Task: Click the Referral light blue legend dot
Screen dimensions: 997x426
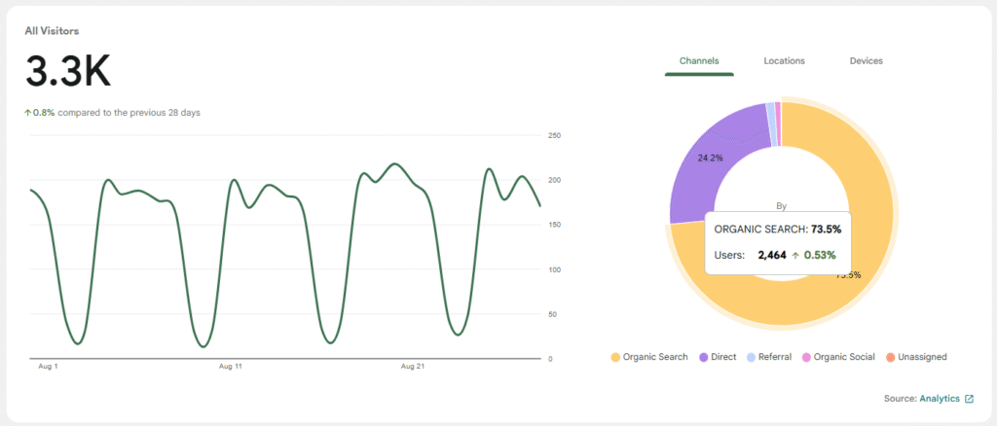Action: click(749, 357)
